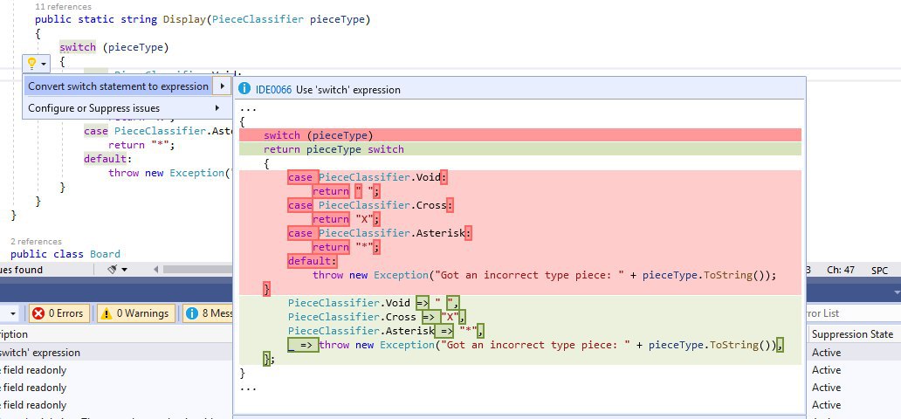This screenshot has height=419, width=901.
Task: Click the PieceClassifier.Cross => "X" preview line
Action: click(x=376, y=317)
